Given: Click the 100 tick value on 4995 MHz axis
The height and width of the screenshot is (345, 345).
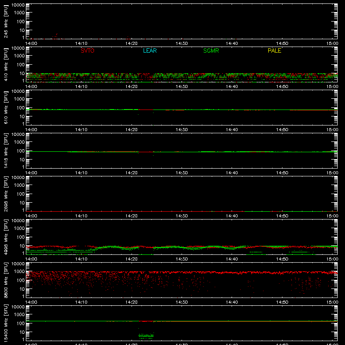Looking at the screenshot, I should pos(21,237).
